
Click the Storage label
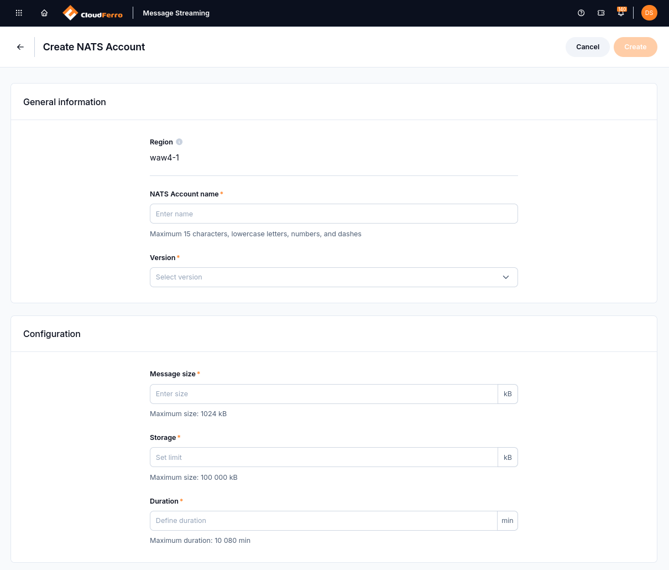click(x=163, y=438)
